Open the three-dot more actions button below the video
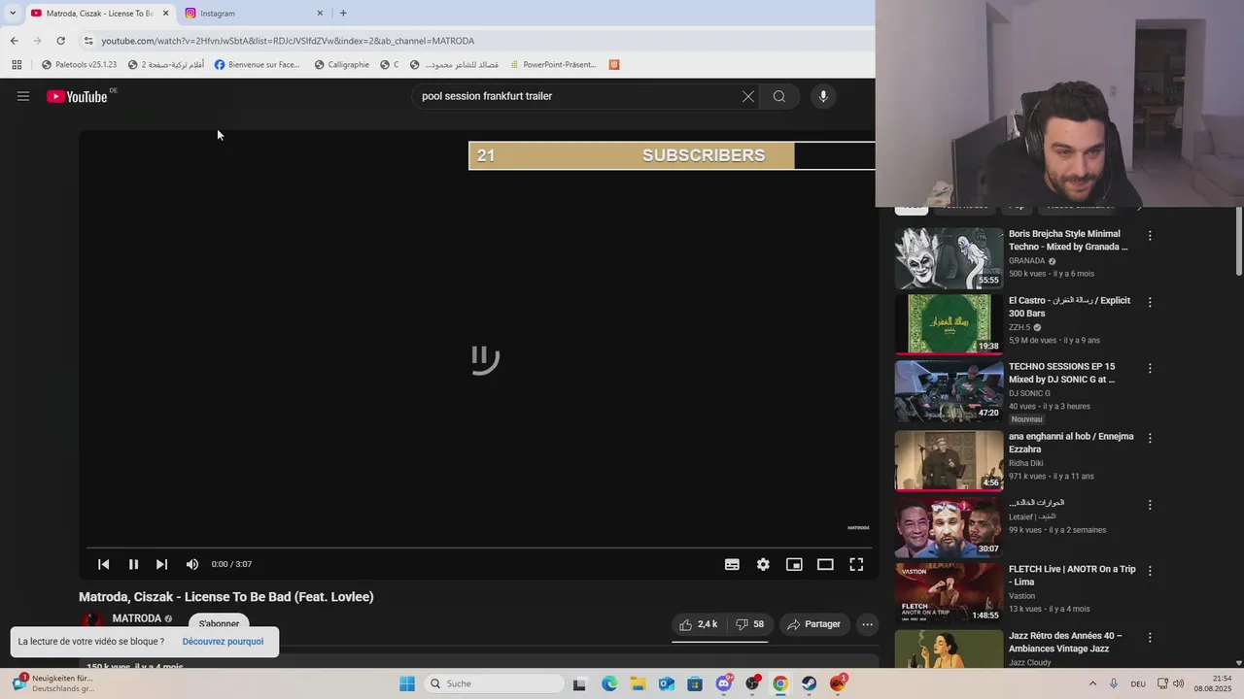 pyautogui.click(x=868, y=624)
